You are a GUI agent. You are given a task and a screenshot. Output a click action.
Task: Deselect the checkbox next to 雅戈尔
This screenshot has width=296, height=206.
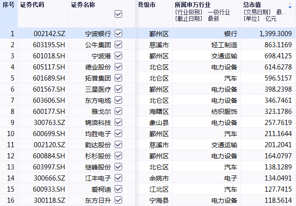click(118, 112)
